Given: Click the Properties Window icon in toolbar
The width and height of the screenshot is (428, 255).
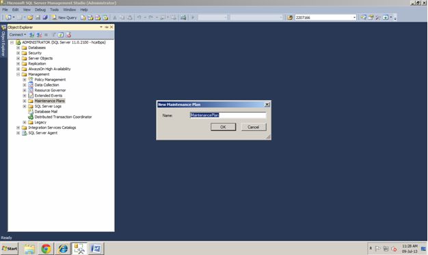Looking at the screenshot, I should point(371,18).
